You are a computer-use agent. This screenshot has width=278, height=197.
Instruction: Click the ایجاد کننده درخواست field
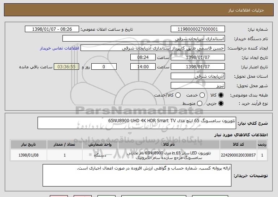[x=153, y=48]
